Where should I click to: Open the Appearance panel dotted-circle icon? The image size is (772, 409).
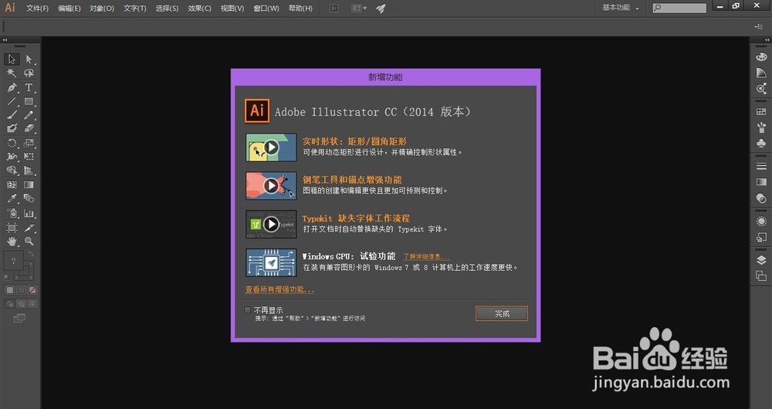(x=761, y=221)
